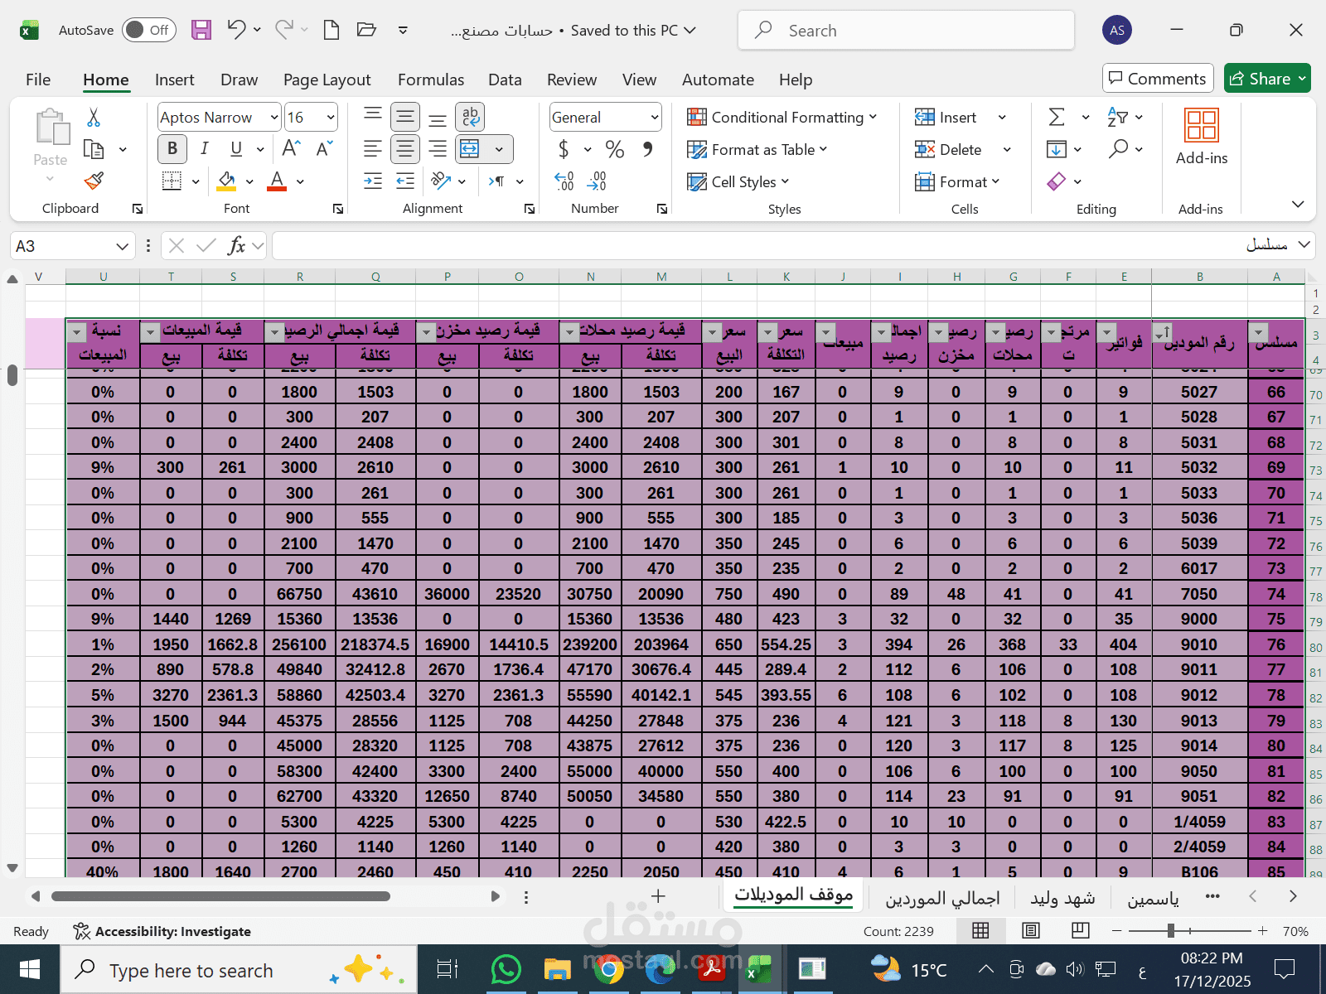
Task: Click the horizontal scrollbar thumb
Action: pyautogui.click(x=220, y=896)
